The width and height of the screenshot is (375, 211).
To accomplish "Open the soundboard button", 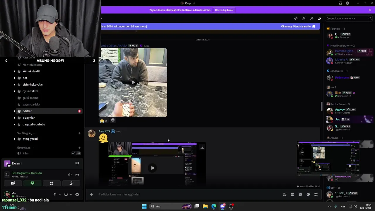I will tap(71, 183).
